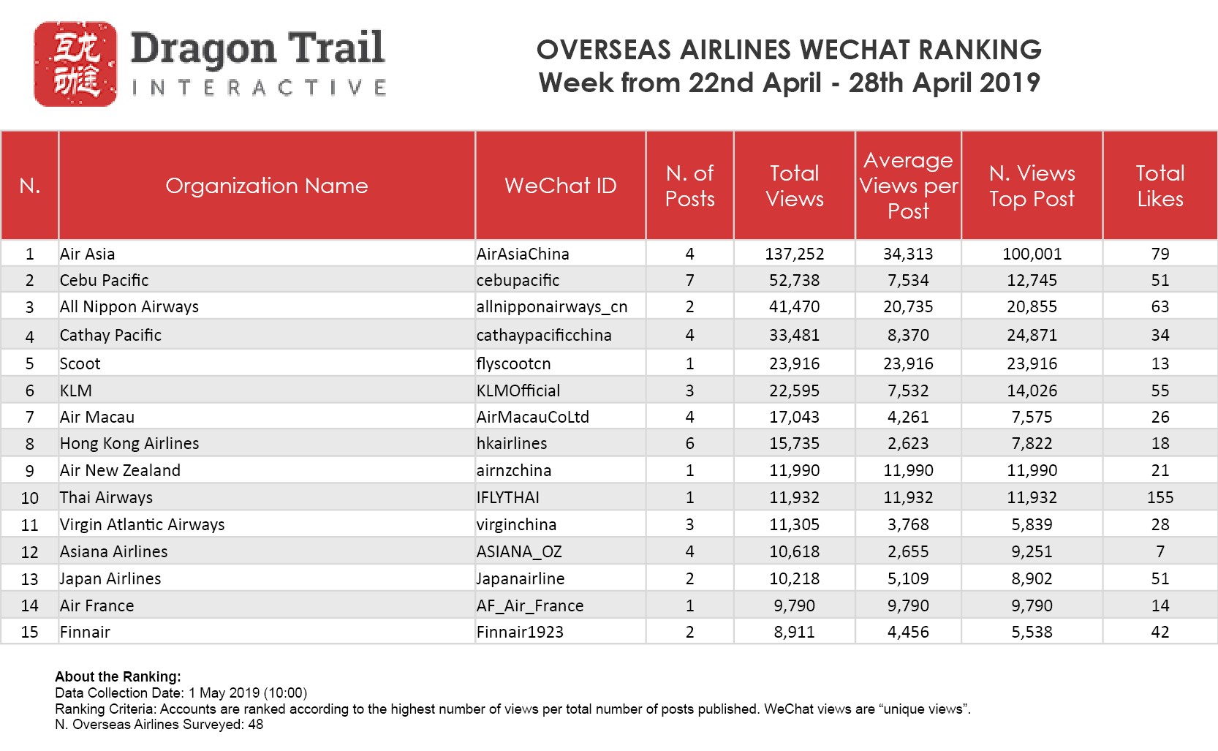
Task: Select the WeChat ID column header
Action: click(560, 186)
